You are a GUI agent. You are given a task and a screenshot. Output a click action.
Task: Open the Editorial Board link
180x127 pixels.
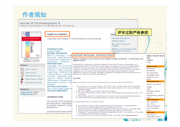coord(118,41)
